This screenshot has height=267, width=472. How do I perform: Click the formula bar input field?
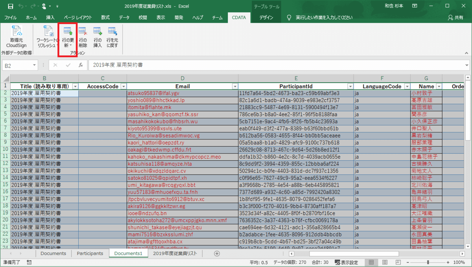pyautogui.click(x=275, y=65)
